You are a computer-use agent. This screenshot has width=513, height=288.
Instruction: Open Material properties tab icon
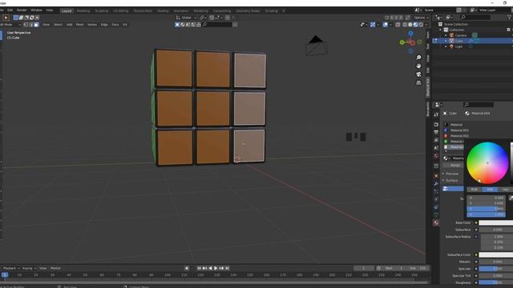tap(436, 222)
